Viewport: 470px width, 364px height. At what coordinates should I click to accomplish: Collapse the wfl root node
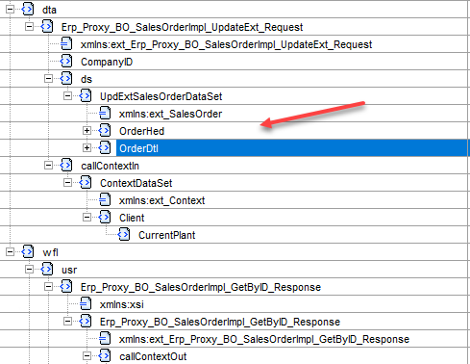click(x=10, y=252)
